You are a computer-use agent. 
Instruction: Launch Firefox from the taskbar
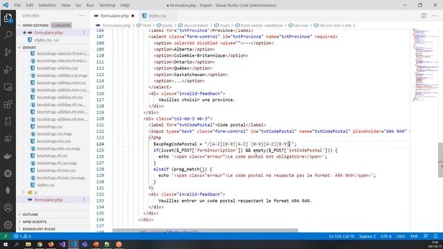51,244
